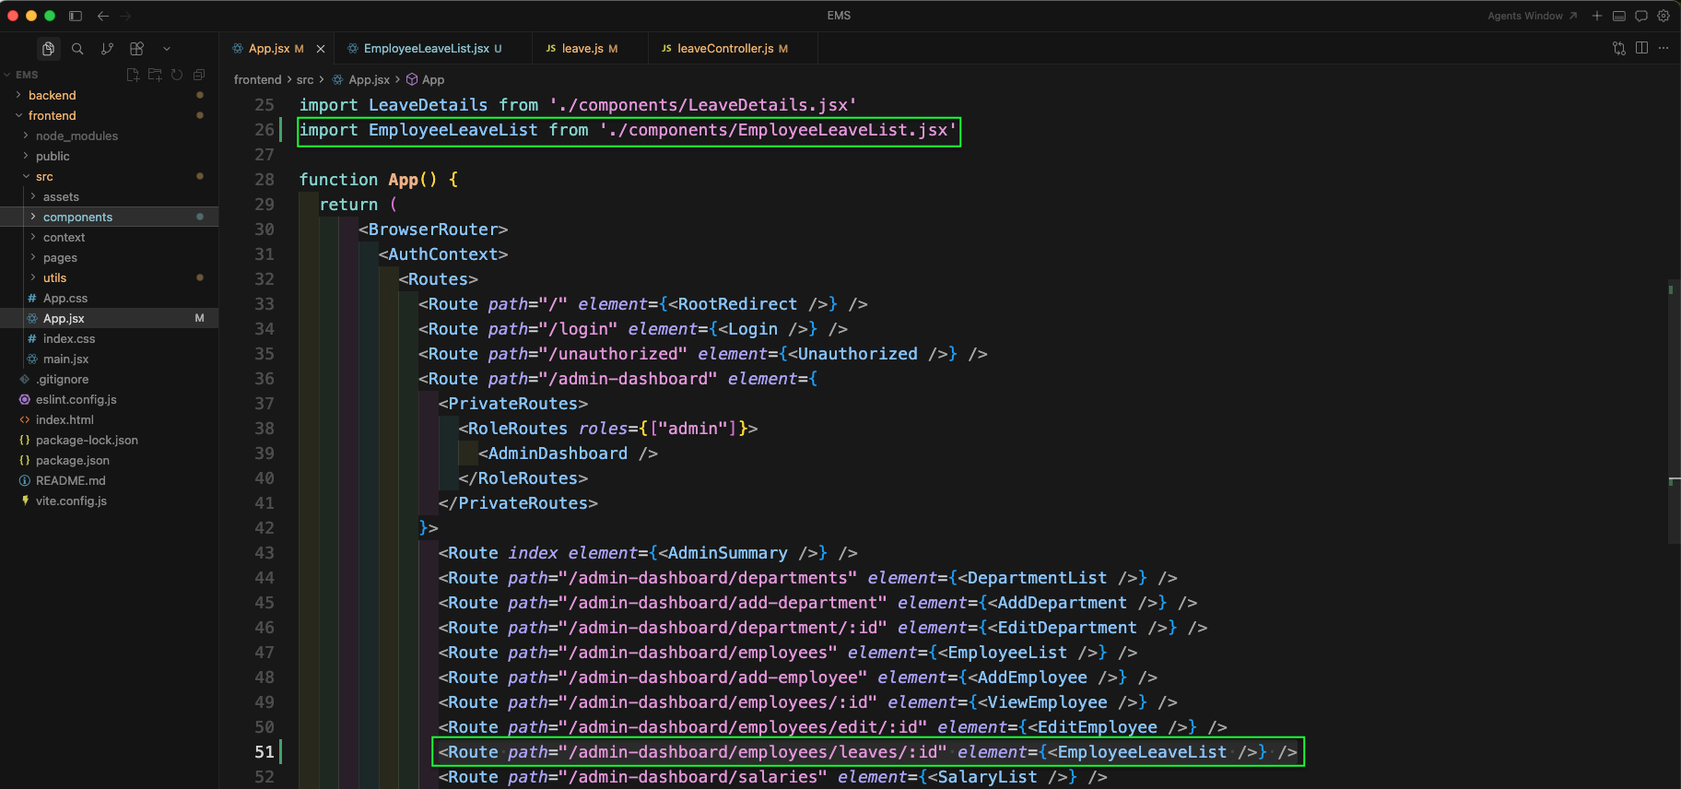Collapse the frontend folder
1681x789 pixels.
click(x=109, y=115)
